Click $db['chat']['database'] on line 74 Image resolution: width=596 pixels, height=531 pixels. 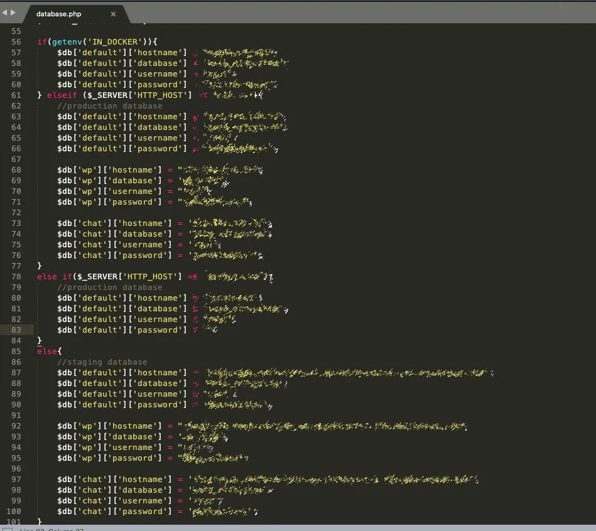[x=114, y=234]
